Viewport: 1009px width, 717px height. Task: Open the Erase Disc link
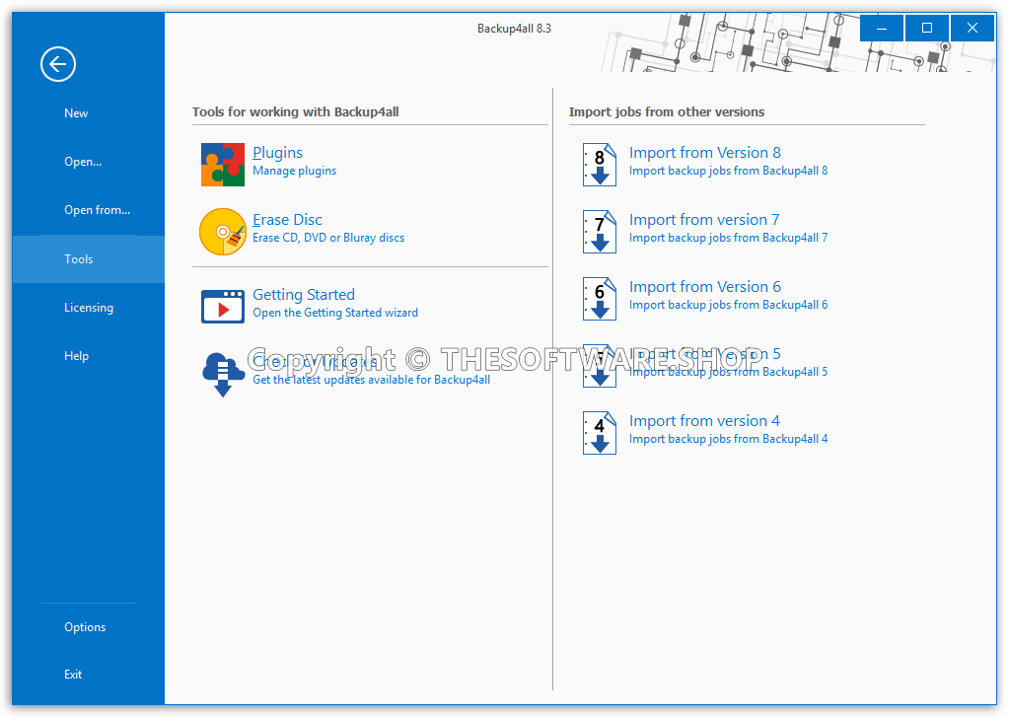[x=287, y=220]
